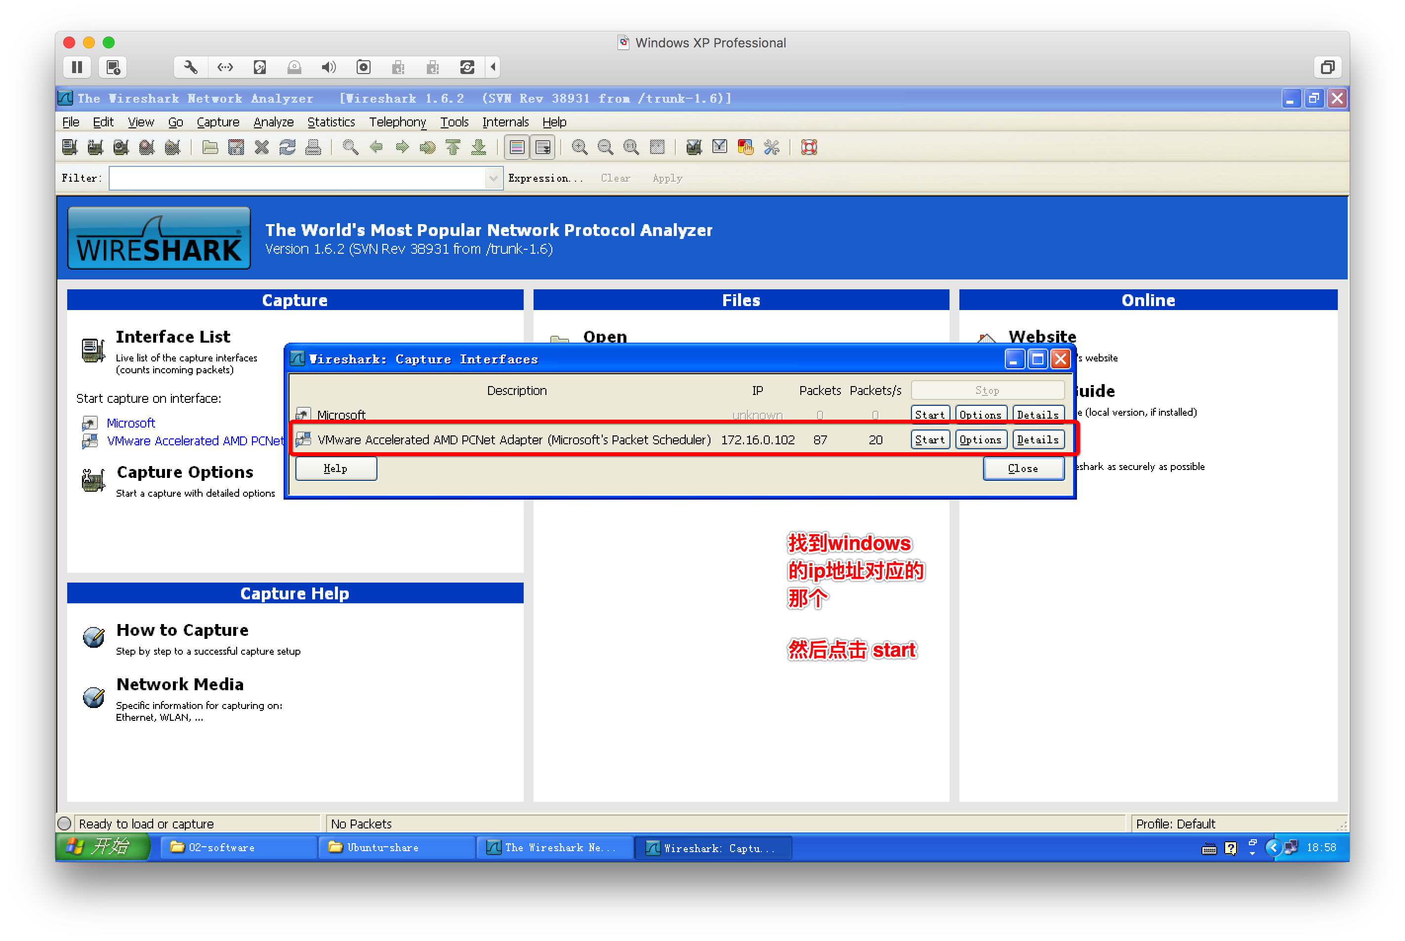Click the Print toolbar icon
The width and height of the screenshot is (1405, 941).
pyautogui.click(x=313, y=147)
